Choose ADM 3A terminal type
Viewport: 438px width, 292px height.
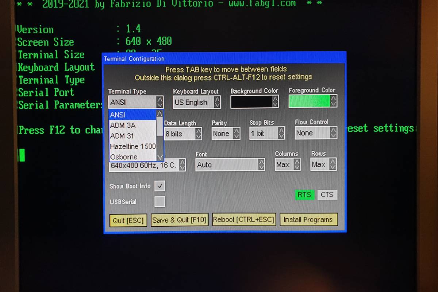pyautogui.click(x=132, y=125)
